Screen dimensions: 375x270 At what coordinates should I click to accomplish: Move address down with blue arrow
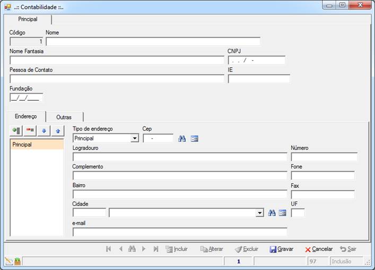44,131
